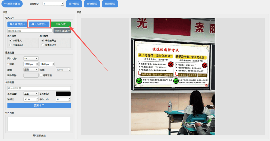270x141 pixels.
Task: Click the 保存预设 button
Action: click(74, 4)
